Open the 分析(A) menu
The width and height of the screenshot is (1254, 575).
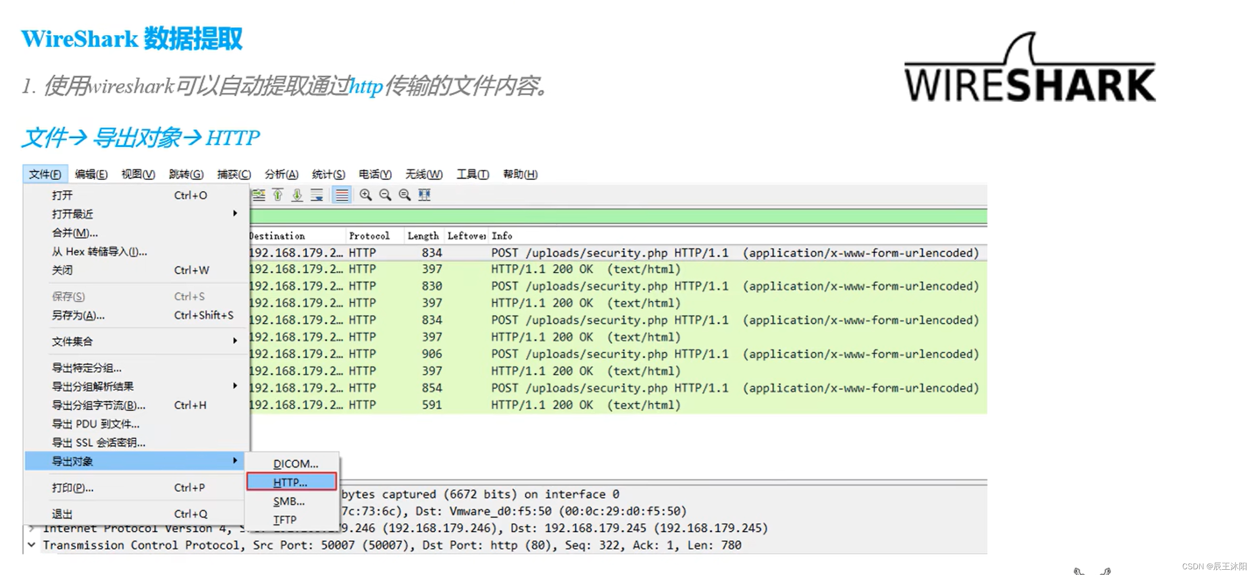[281, 174]
